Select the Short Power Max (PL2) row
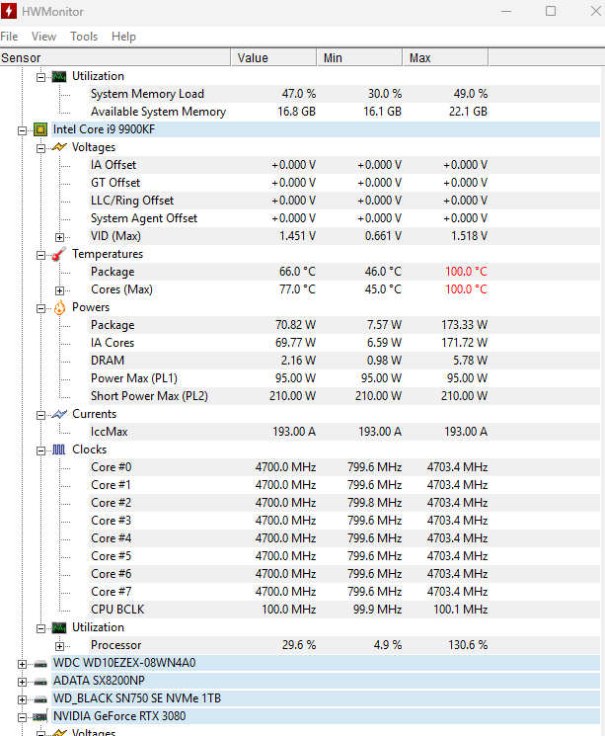The image size is (605, 736). (x=344, y=396)
